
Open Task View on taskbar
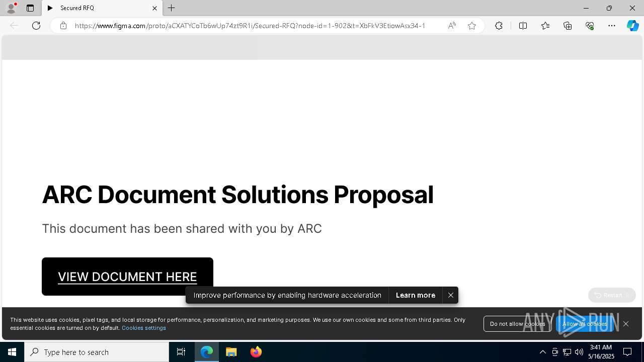point(181,352)
